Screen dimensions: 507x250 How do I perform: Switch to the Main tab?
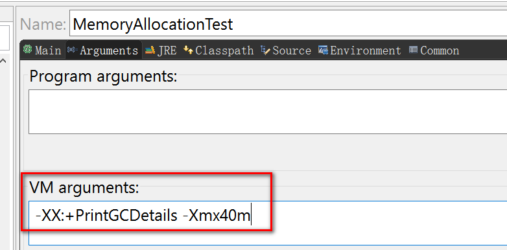point(42,50)
